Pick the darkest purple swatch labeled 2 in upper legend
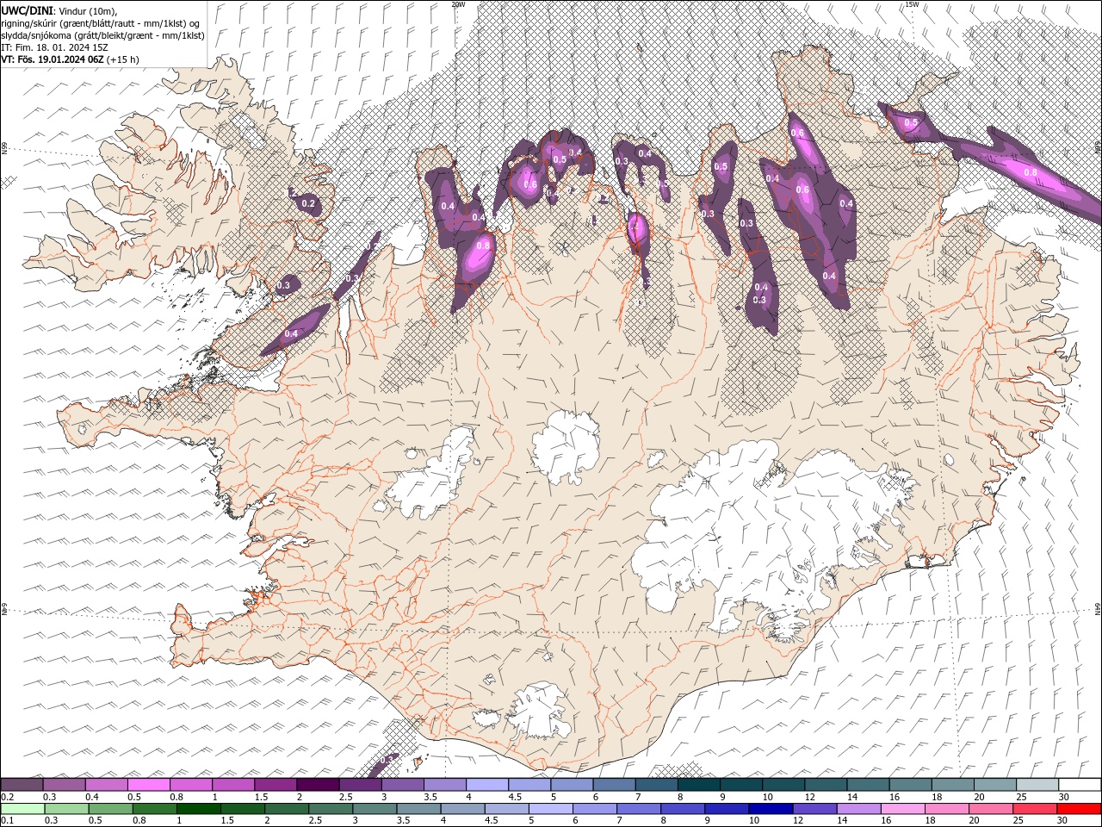This screenshot has height=827, width=1102. pyautogui.click(x=318, y=784)
